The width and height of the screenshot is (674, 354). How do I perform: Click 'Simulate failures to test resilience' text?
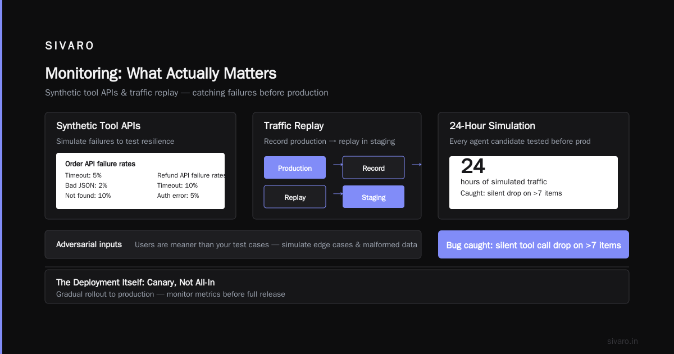(115, 141)
